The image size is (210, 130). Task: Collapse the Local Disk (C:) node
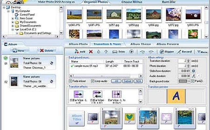(x=13, y=30)
